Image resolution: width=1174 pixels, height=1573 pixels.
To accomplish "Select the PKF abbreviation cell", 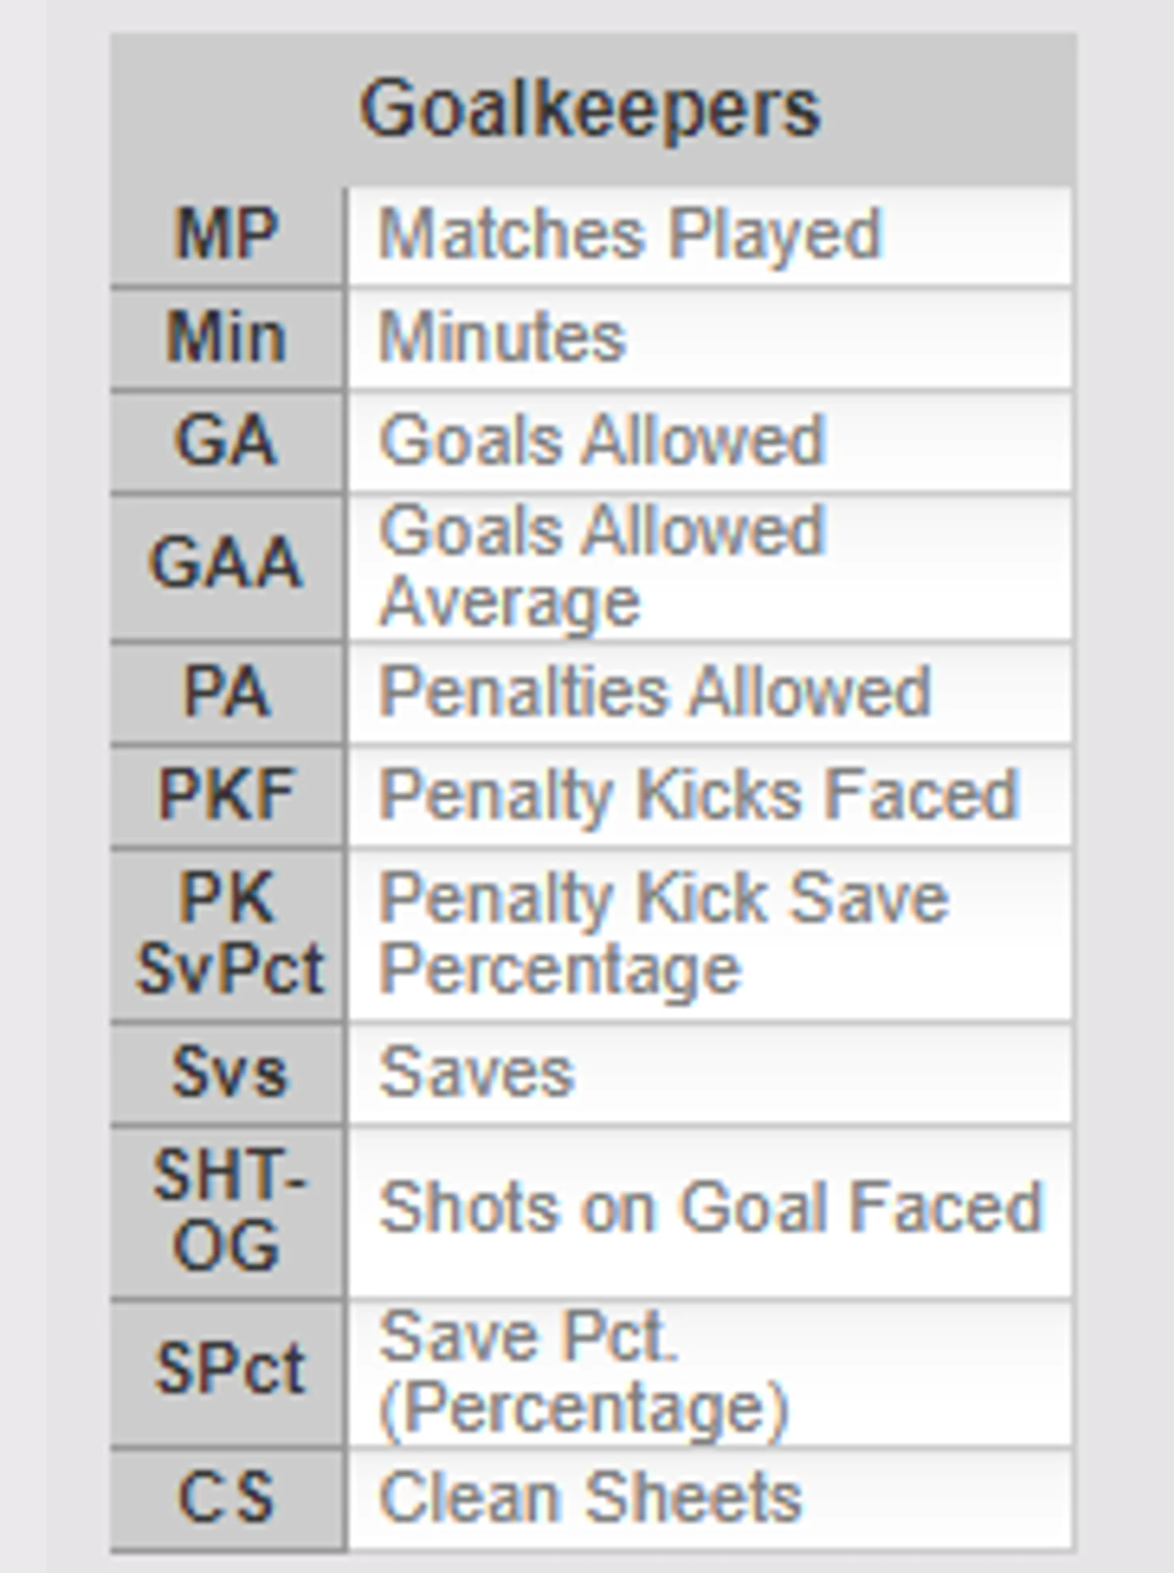I will coord(228,794).
